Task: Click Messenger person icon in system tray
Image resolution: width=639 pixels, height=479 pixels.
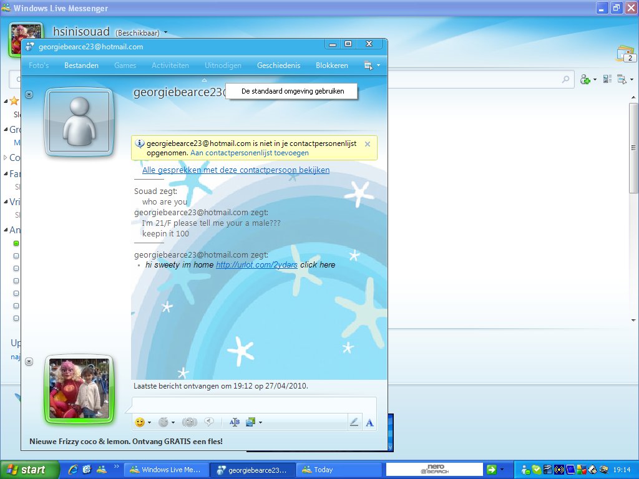Action: [525, 470]
